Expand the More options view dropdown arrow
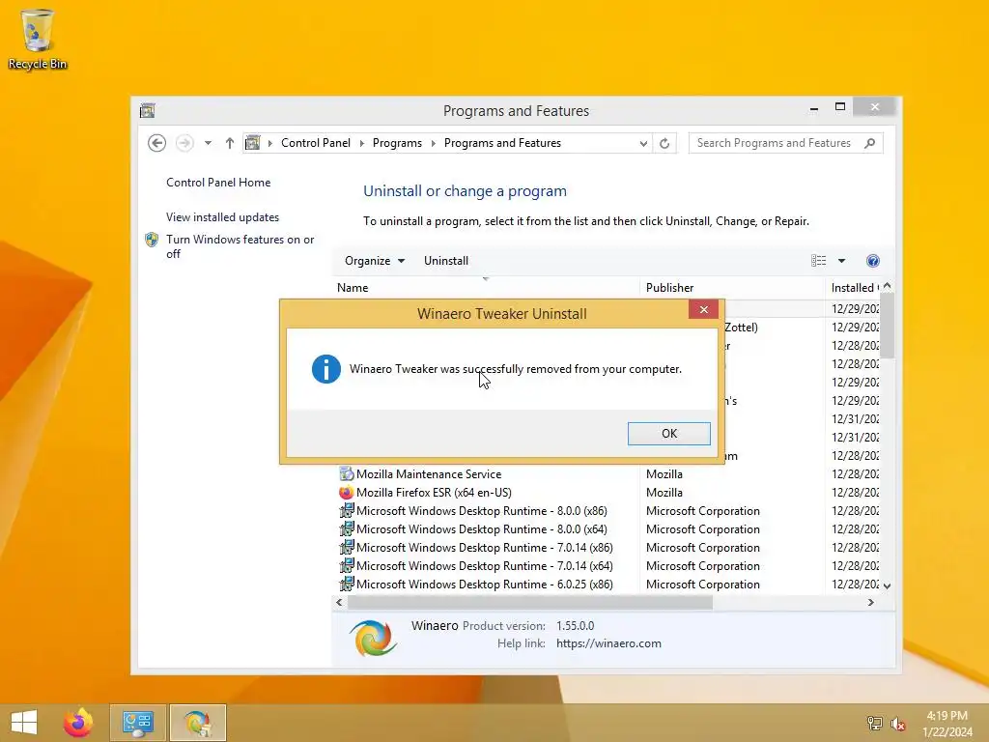 tap(841, 261)
